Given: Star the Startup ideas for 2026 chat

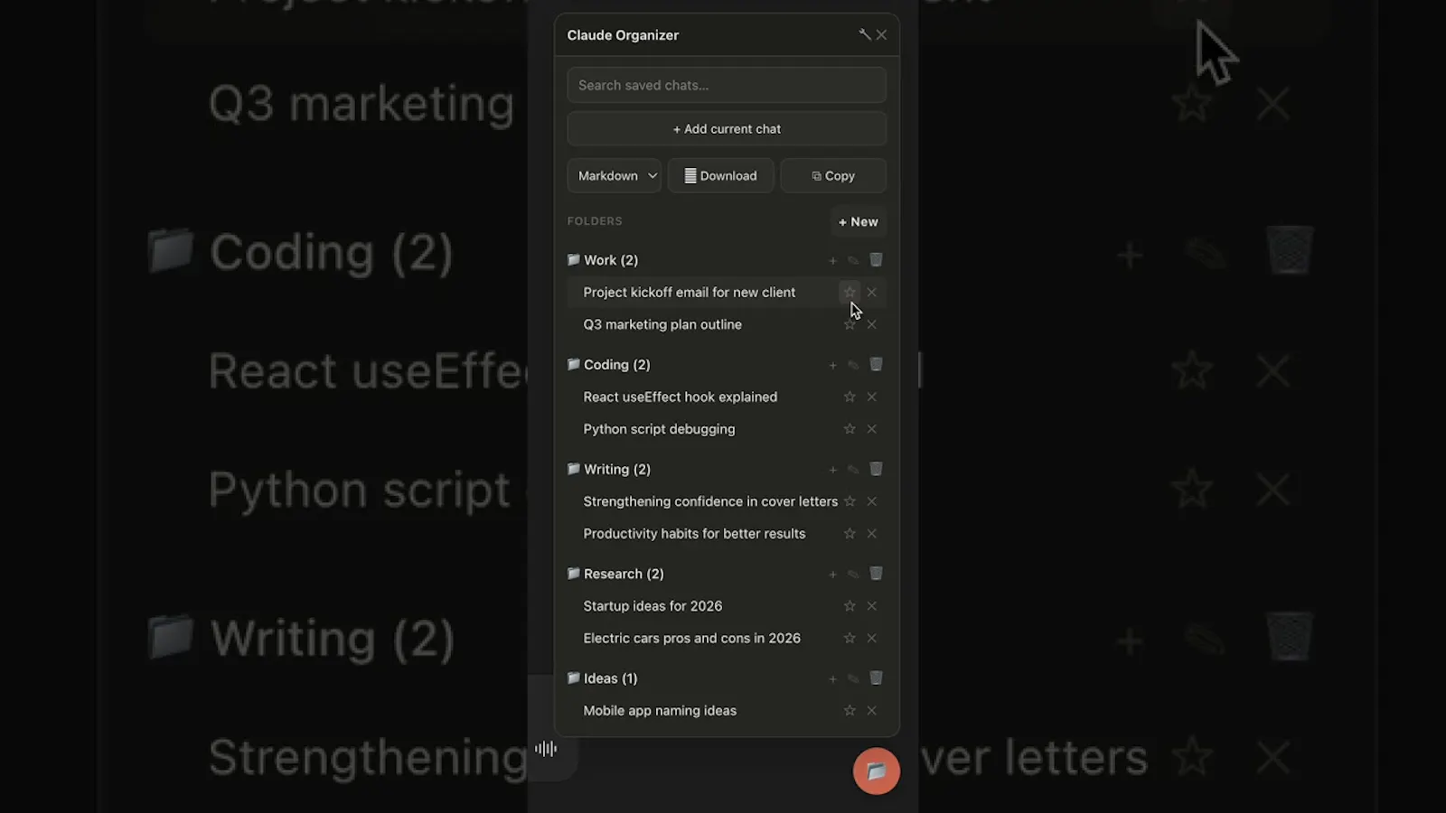Looking at the screenshot, I should [x=850, y=606].
